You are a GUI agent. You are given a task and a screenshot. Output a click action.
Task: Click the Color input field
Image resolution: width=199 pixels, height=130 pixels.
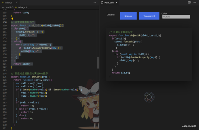coord(176,17)
